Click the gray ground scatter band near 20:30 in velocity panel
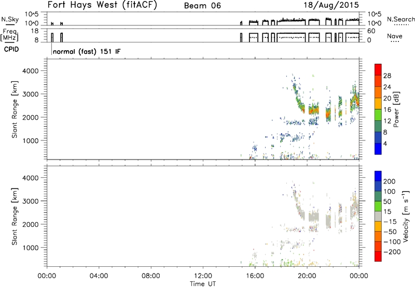Image resolution: width=415 pixels, height=287 pixels. [x=314, y=217]
